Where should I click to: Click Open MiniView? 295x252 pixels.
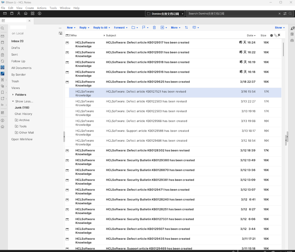coord(22,139)
